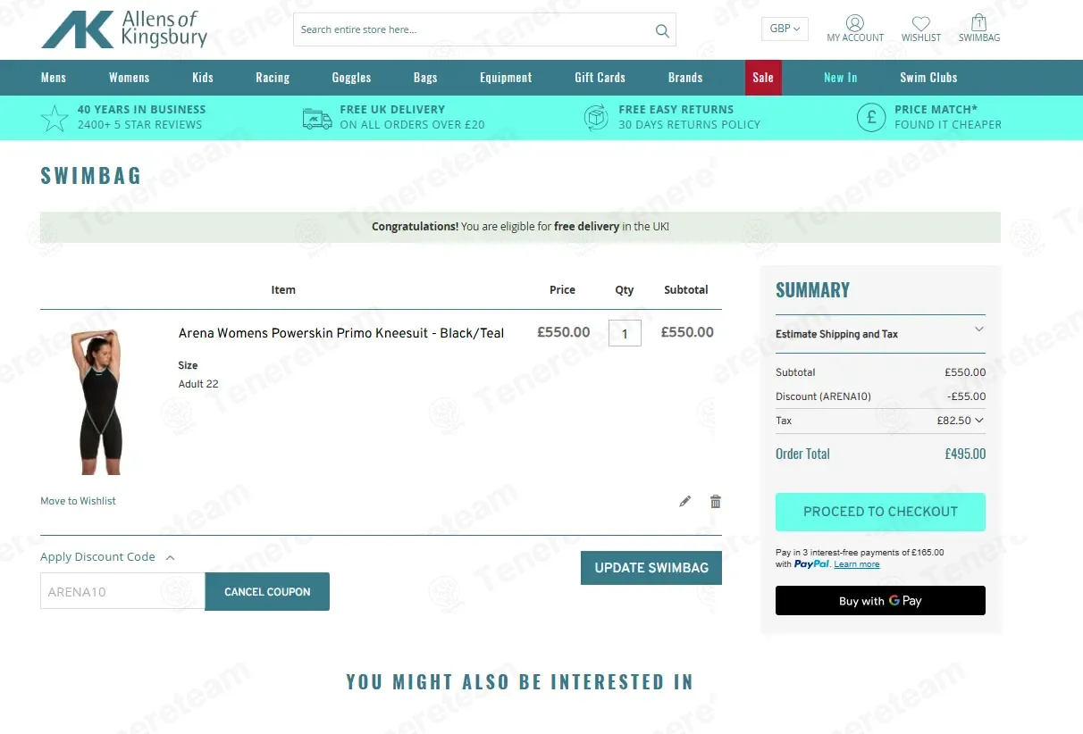Click the 'Price Match*' text

tap(936, 109)
